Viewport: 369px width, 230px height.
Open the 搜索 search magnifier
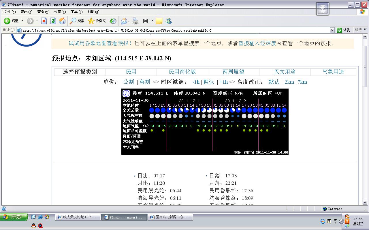[x=77, y=21]
